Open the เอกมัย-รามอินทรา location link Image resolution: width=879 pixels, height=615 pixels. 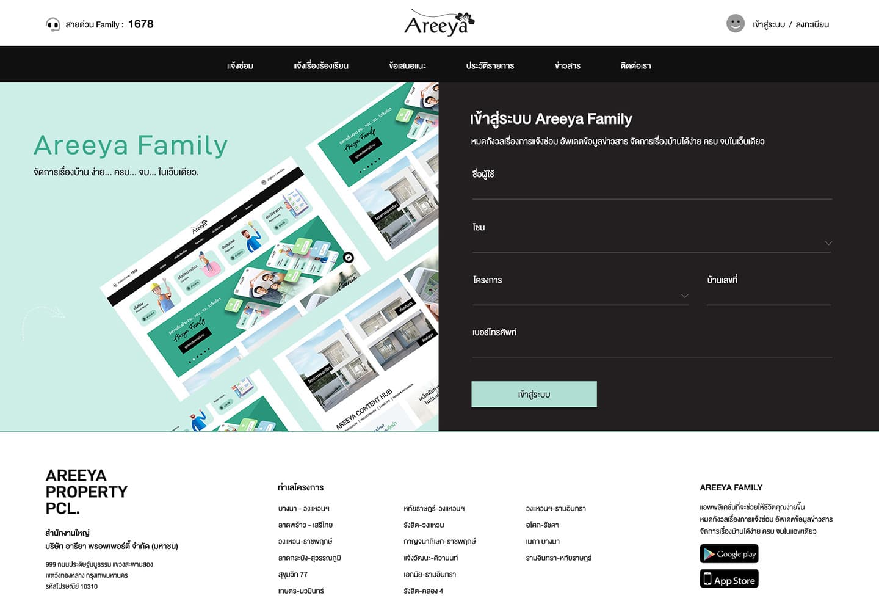tap(430, 574)
